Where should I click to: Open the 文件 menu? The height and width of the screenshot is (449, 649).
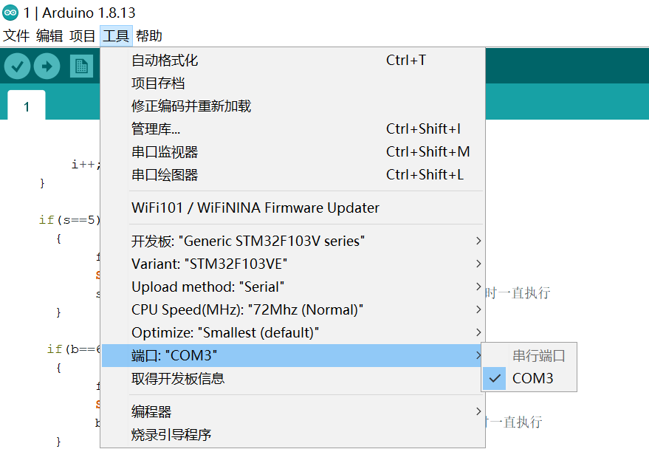tap(16, 35)
